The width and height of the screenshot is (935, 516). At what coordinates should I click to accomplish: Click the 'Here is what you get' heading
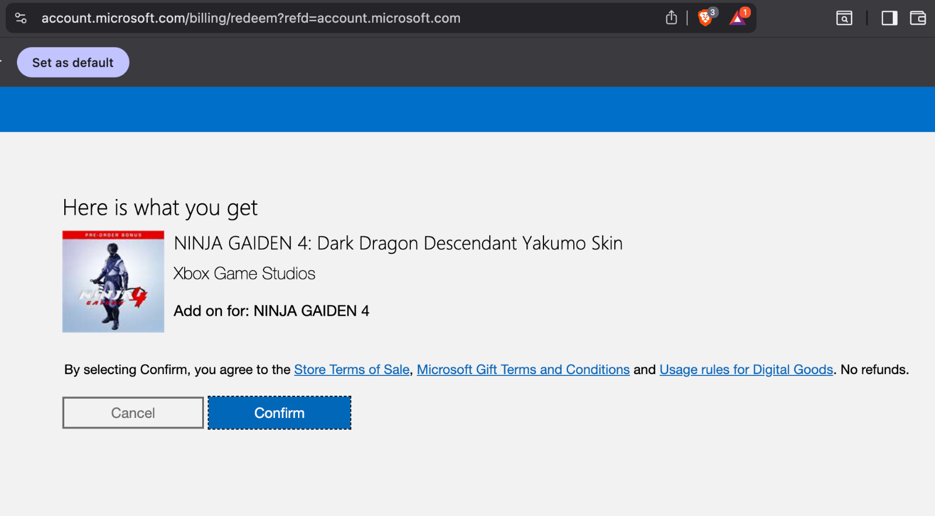pyautogui.click(x=160, y=208)
